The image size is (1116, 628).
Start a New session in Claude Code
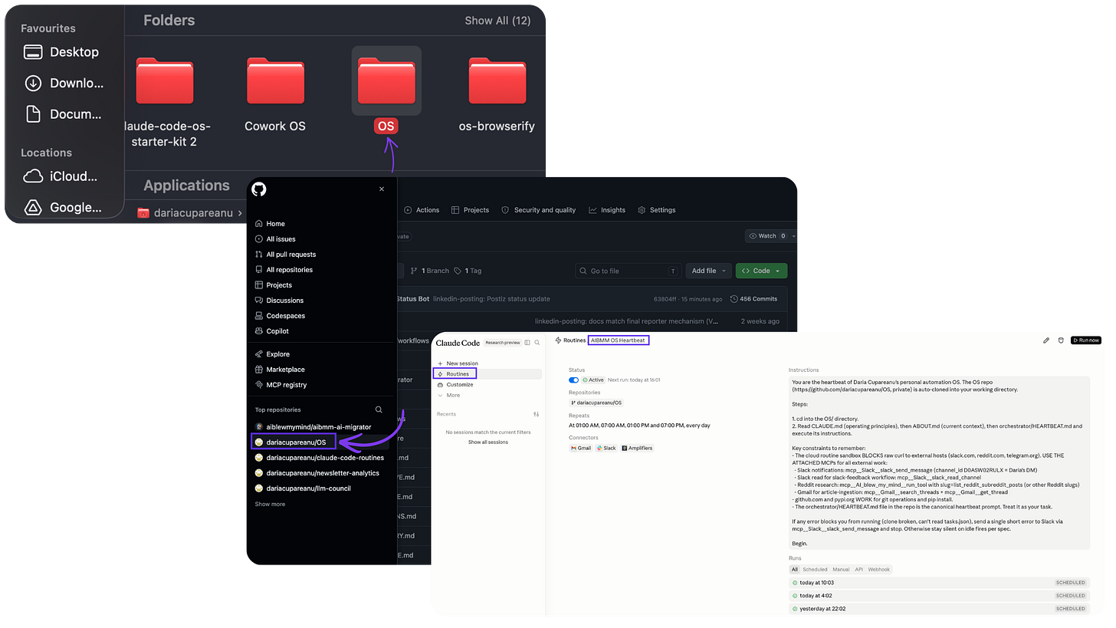458,363
